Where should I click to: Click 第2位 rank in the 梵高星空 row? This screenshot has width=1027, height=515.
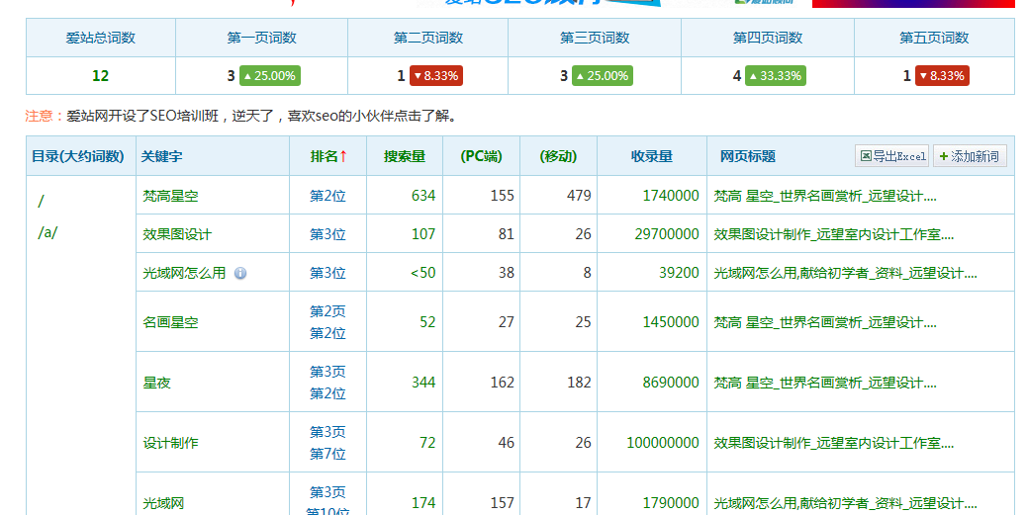pyautogui.click(x=327, y=196)
